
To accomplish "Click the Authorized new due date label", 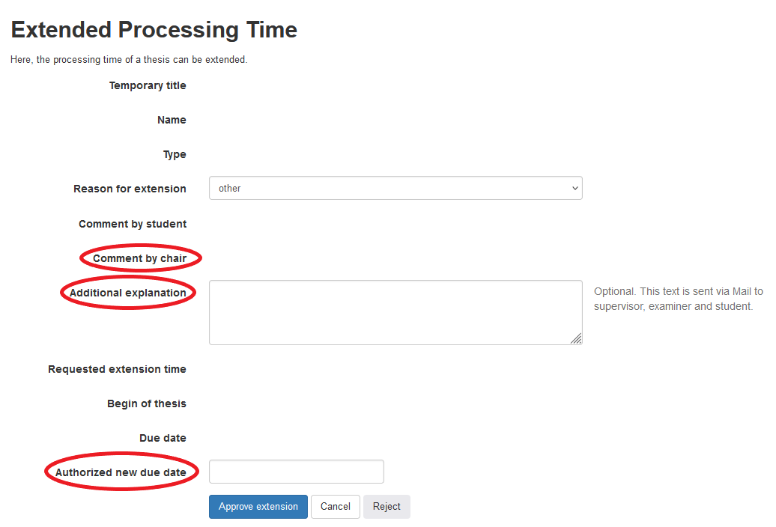I will 121,472.
